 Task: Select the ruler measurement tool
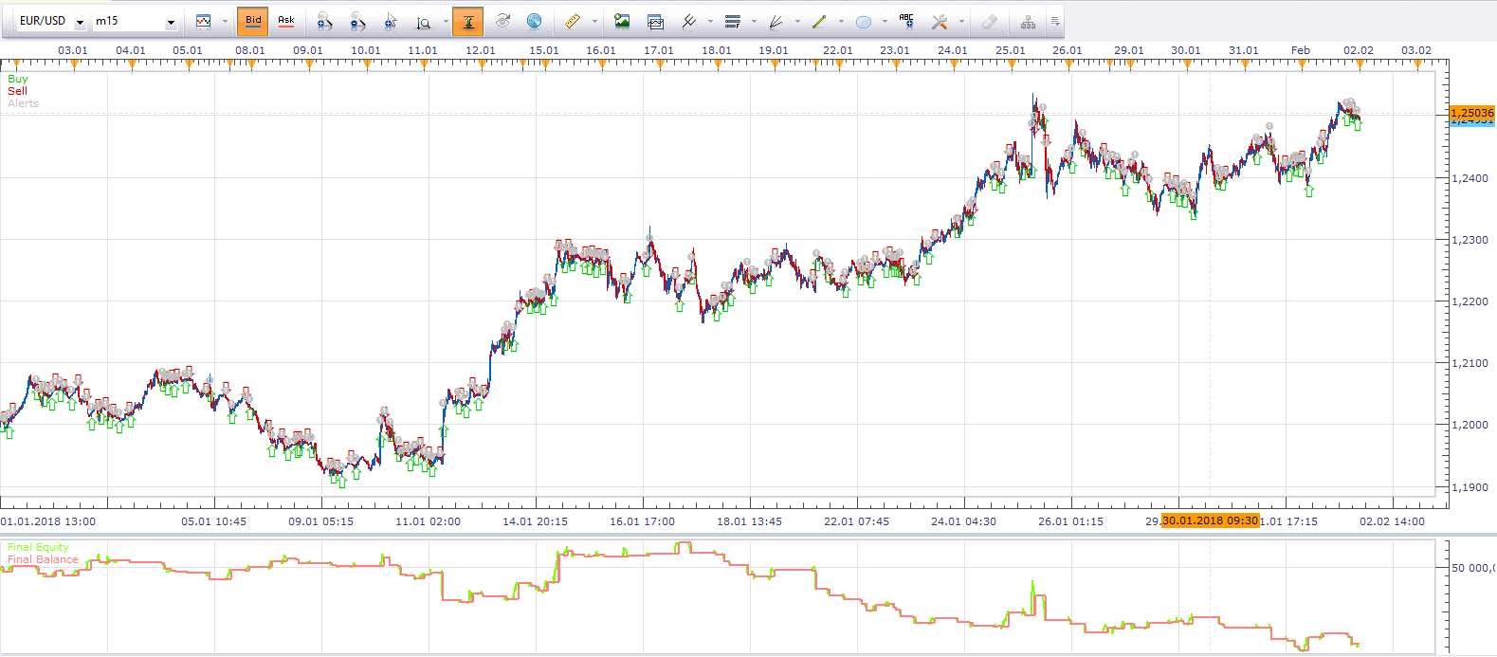click(x=572, y=21)
